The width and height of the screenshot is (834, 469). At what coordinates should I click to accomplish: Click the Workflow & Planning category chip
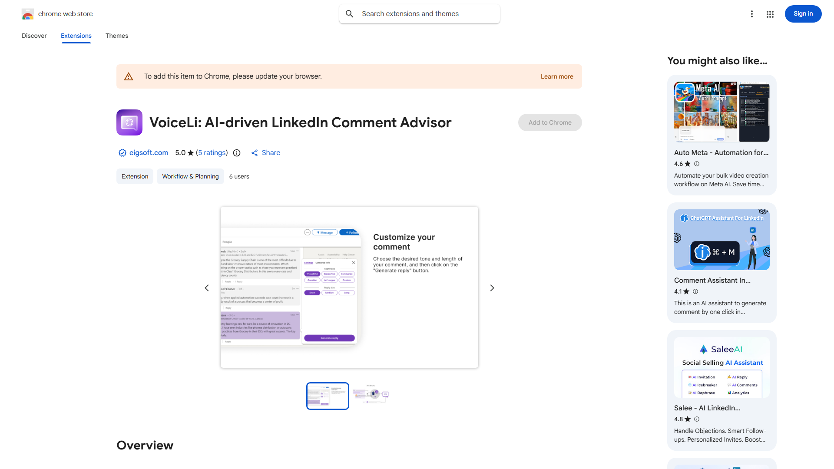(x=190, y=176)
